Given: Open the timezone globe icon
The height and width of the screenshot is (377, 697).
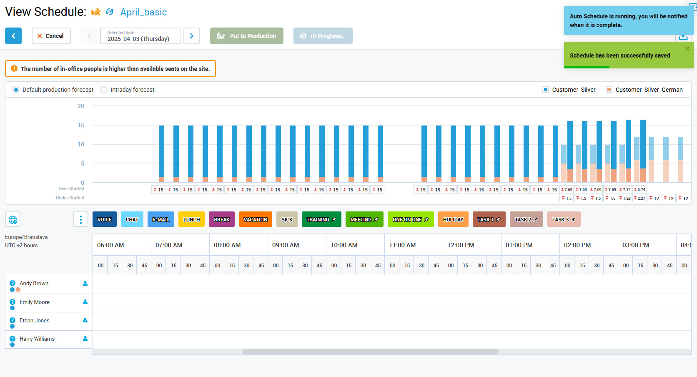Looking at the screenshot, I should [x=13, y=219].
